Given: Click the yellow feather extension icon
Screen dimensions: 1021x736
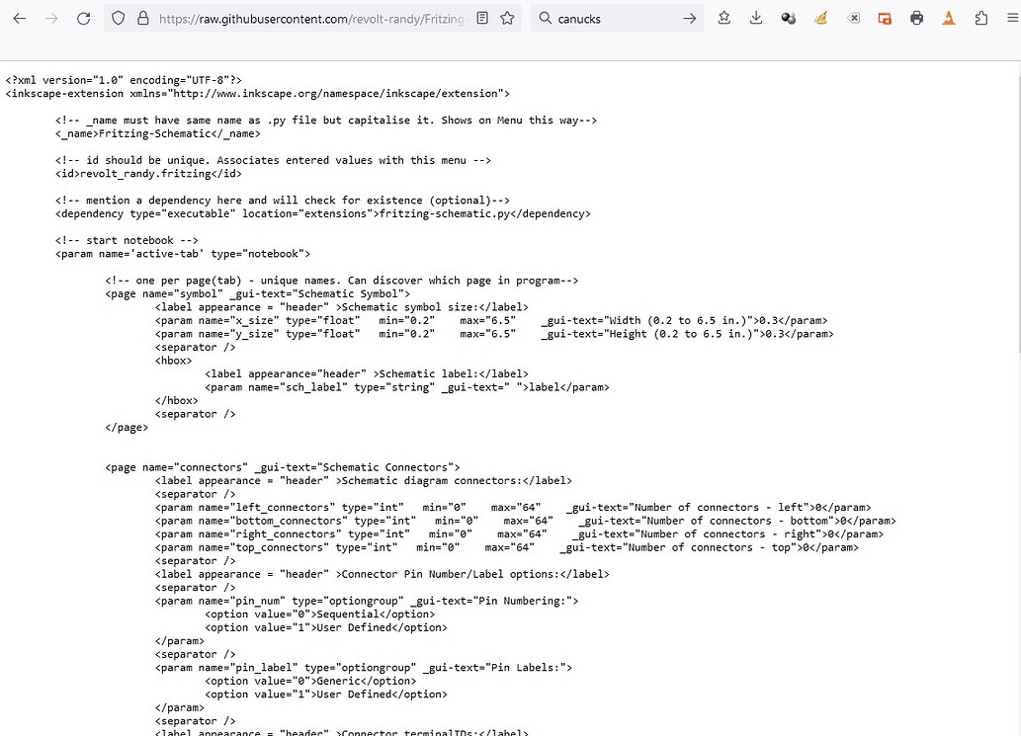Looking at the screenshot, I should coord(820,18).
